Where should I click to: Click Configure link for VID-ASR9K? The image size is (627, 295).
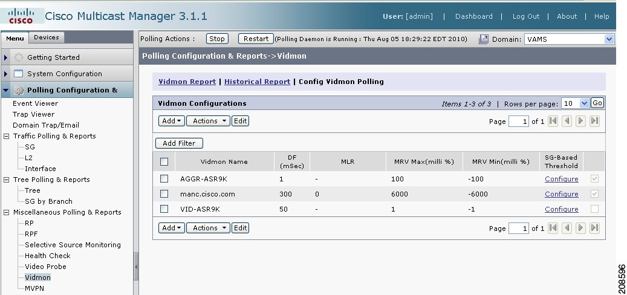pyautogui.click(x=562, y=209)
